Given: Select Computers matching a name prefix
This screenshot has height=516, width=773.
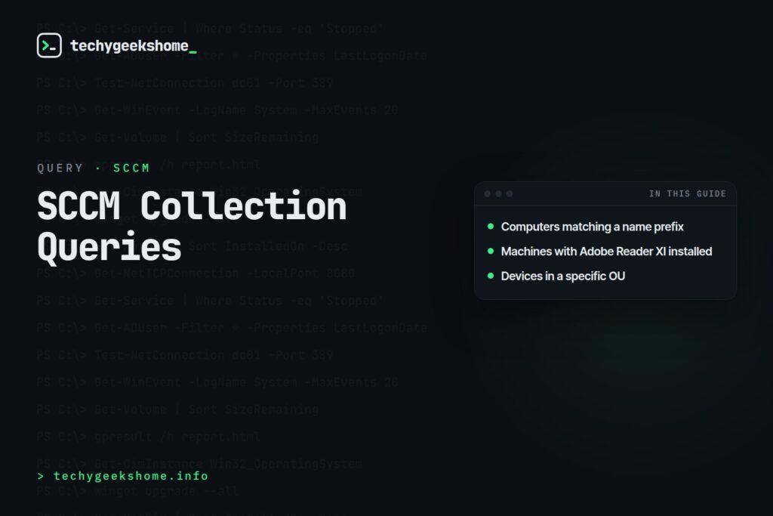Looking at the screenshot, I should (592, 227).
